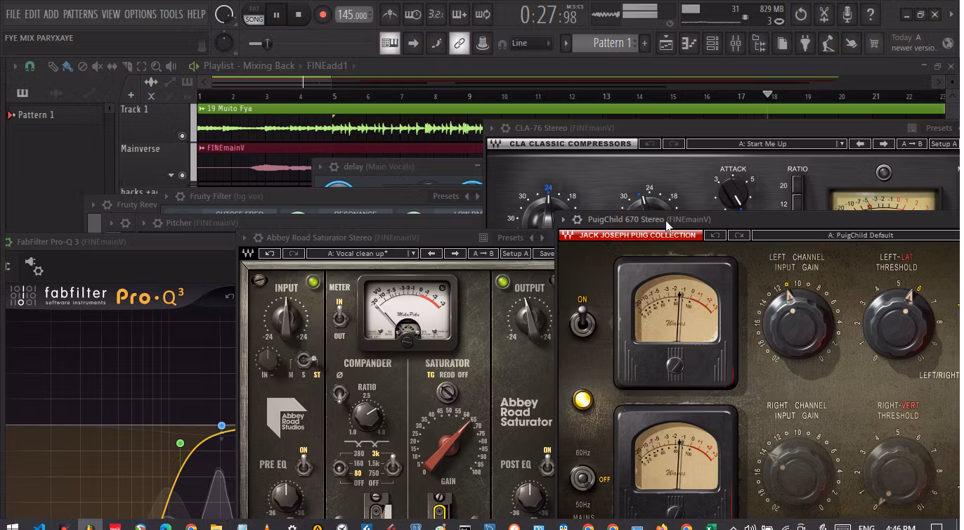Flip the PuigChild ON power switch
This screenshot has height=530, width=964.
[x=582, y=323]
